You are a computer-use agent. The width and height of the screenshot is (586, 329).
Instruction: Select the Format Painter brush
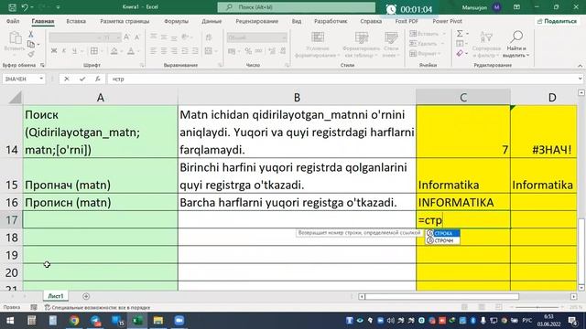pos(31,55)
